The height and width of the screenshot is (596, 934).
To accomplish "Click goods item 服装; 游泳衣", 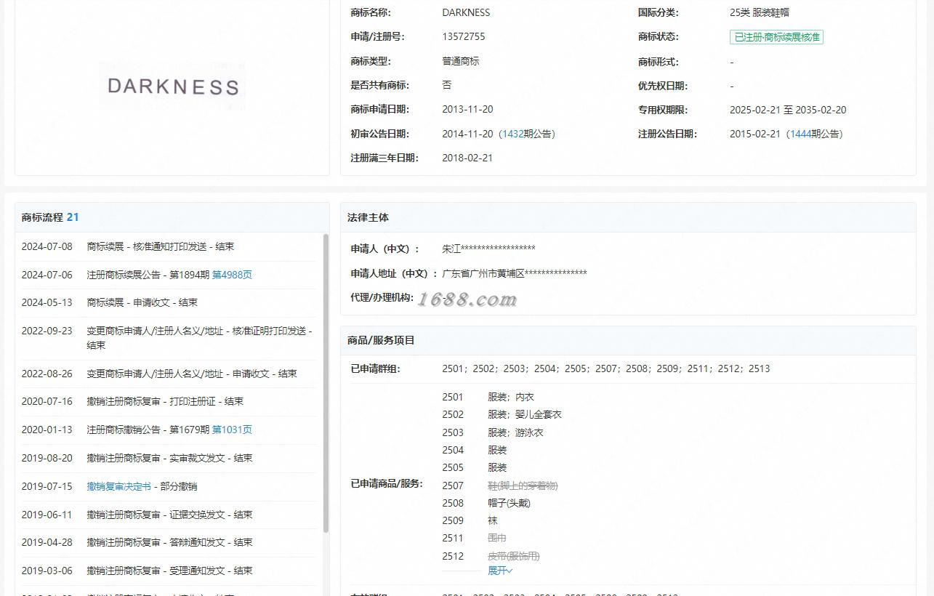I will point(515,432).
